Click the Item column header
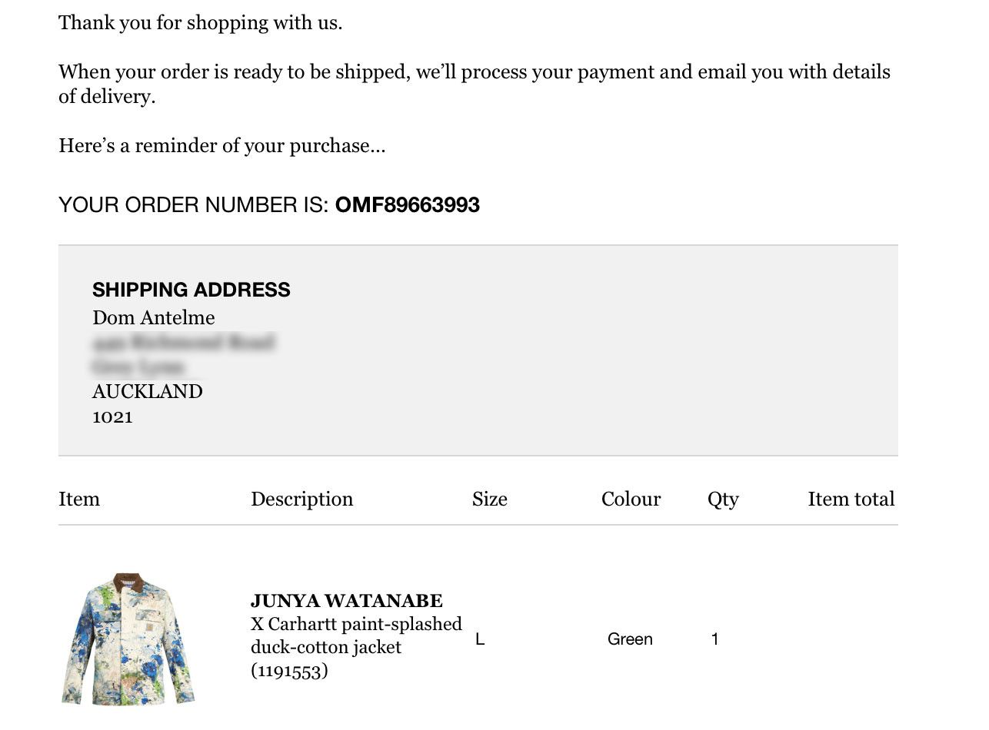 tap(79, 499)
